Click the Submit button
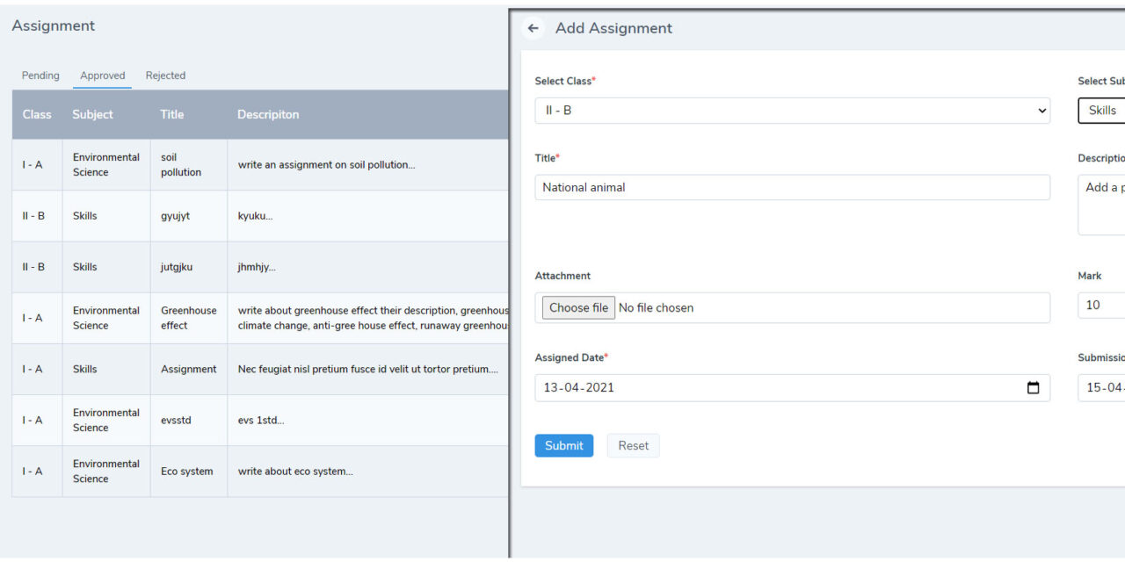Screen dimensions: 1125x562 [563, 445]
